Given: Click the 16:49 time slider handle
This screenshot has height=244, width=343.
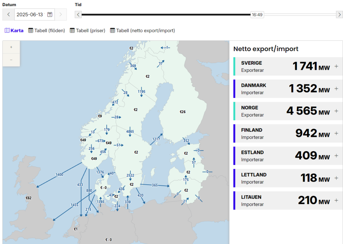Looking at the screenshot, I should click(257, 15).
